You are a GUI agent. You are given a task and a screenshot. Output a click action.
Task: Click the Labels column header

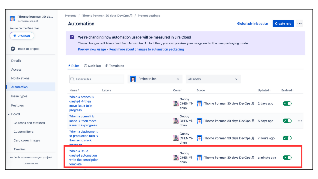pyautogui.click(x=107, y=90)
